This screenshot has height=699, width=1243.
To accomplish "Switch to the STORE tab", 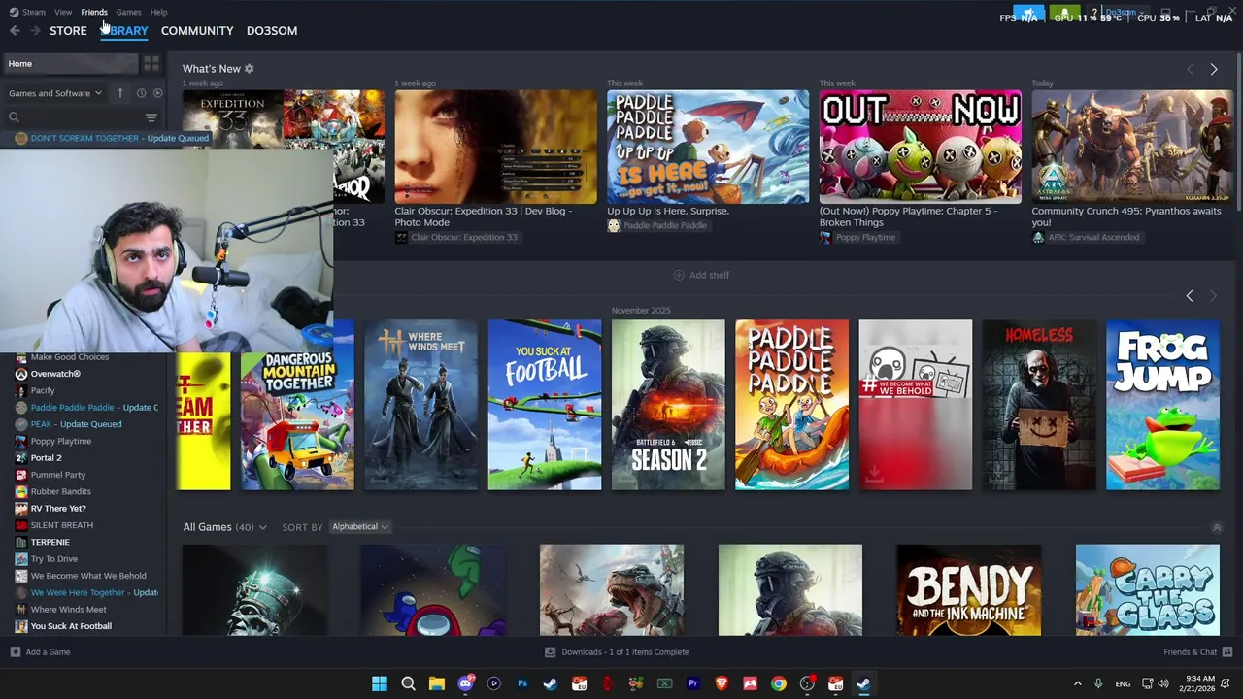I will (x=68, y=31).
